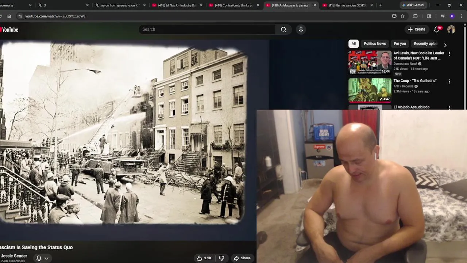Click the video title Is Saving the Status Quo
The image size is (467, 263).
click(x=36, y=247)
